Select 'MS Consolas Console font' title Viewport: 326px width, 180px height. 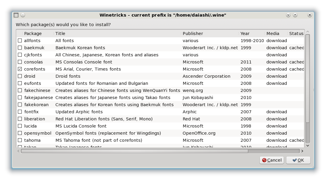coord(83,62)
